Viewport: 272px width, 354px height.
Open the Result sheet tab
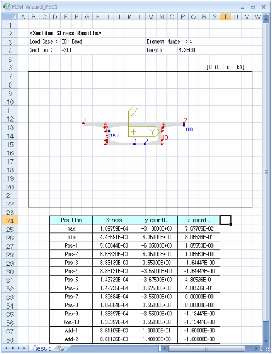tap(41, 348)
